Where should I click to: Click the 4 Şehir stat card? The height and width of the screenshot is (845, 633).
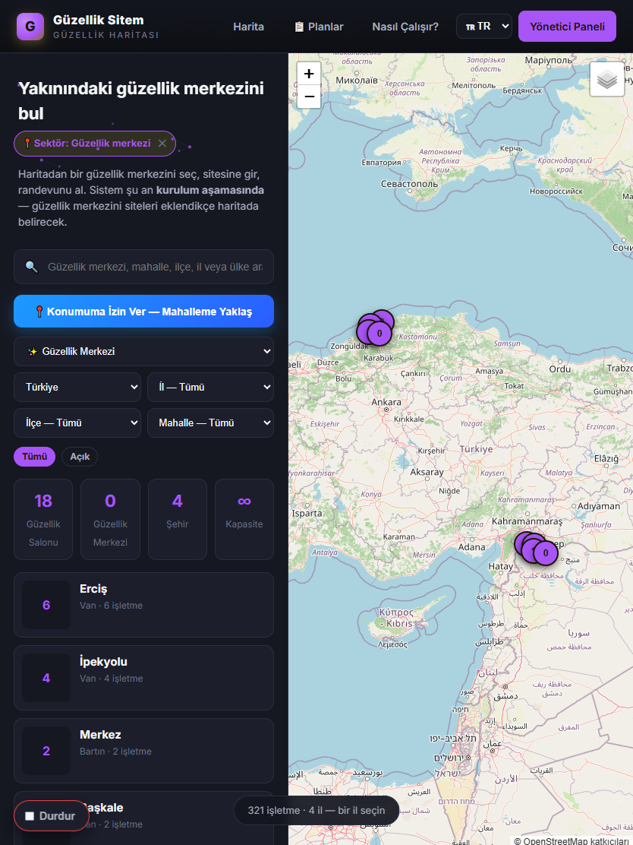click(x=177, y=520)
